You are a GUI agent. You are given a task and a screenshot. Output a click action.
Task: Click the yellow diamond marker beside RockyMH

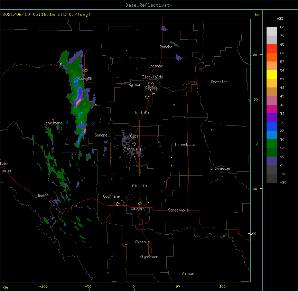coord(86,71)
